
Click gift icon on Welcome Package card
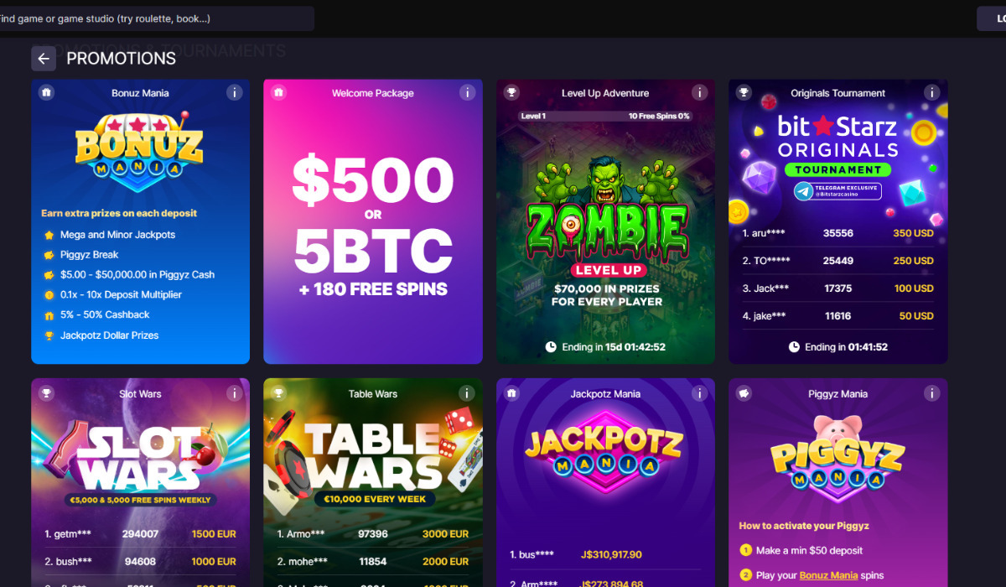coord(279,92)
